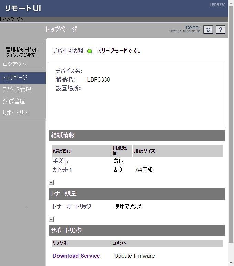
Task: Click the コメント column header
Action: click(167, 243)
